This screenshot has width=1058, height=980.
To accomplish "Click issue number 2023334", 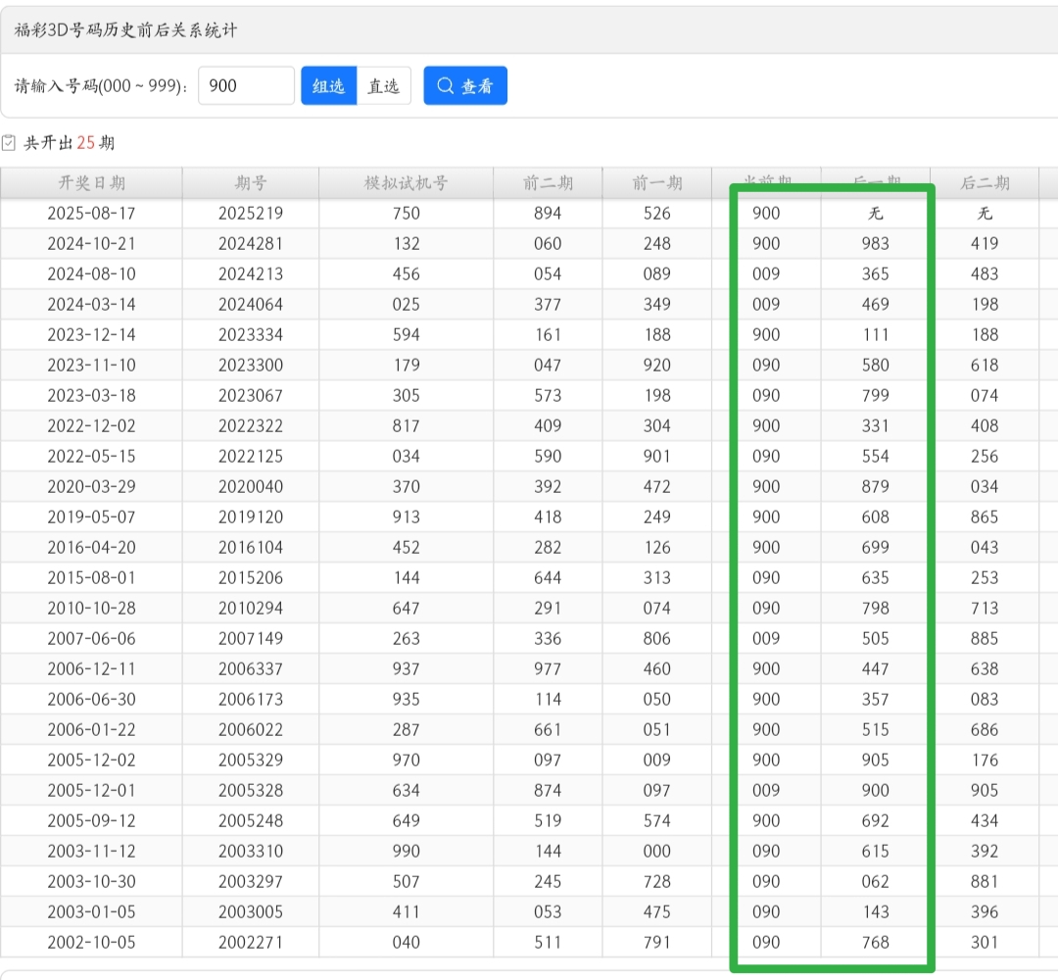I will [251, 335].
